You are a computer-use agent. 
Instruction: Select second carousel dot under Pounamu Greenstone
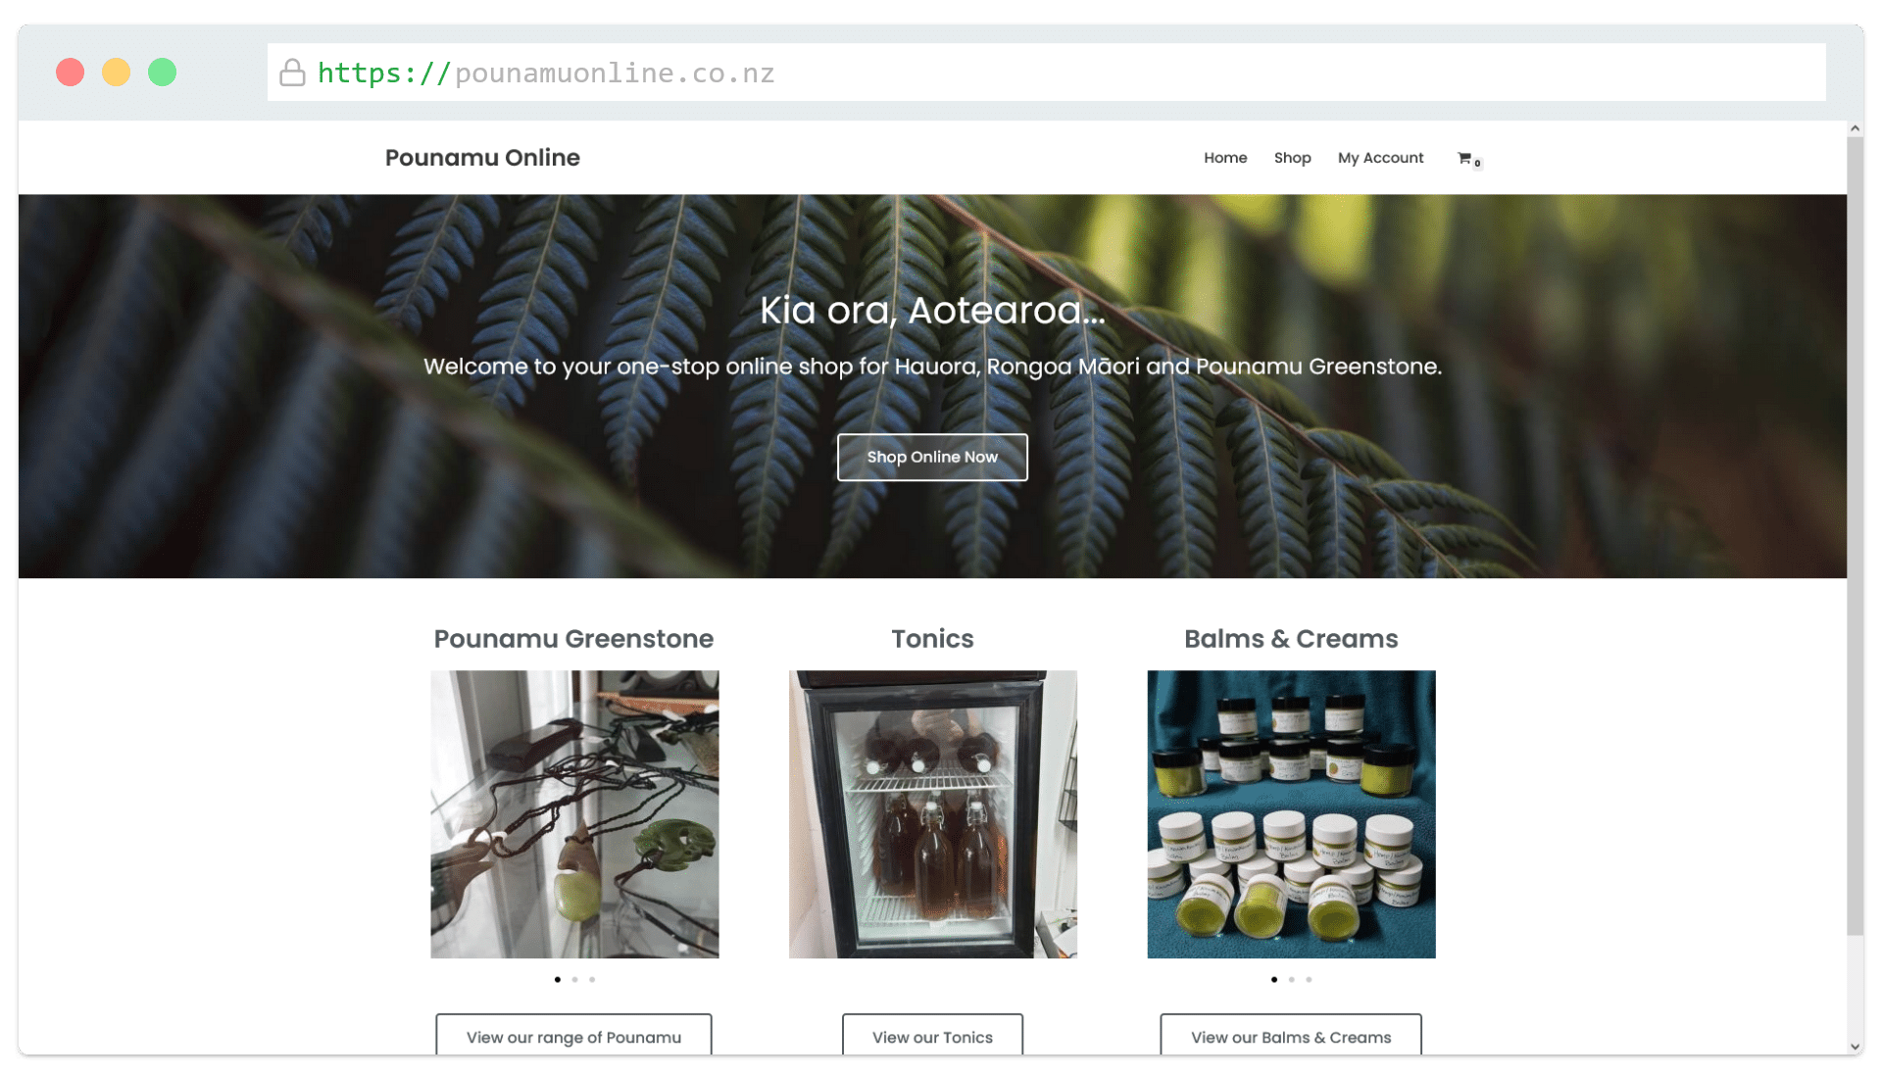574,979
